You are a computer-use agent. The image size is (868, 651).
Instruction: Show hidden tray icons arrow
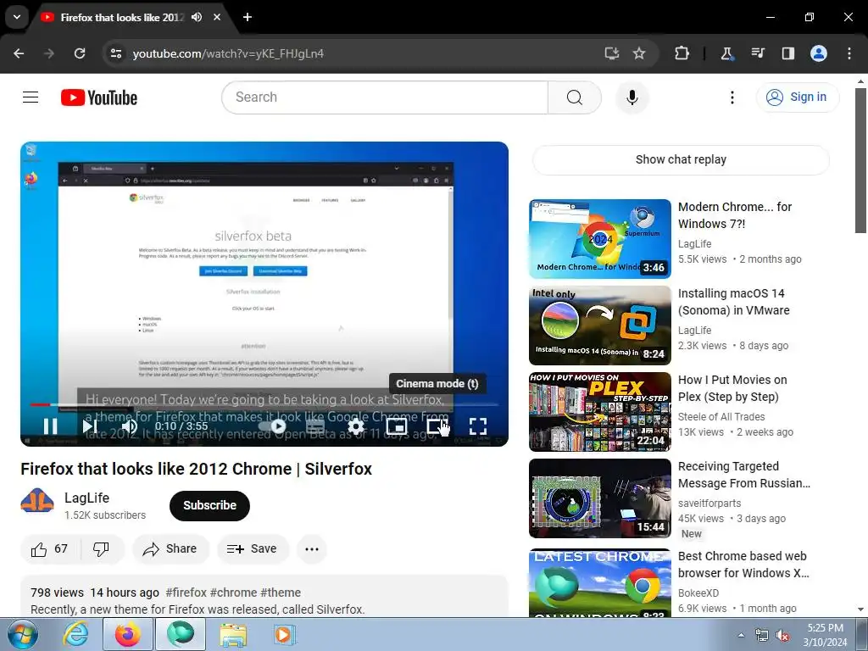741,635
